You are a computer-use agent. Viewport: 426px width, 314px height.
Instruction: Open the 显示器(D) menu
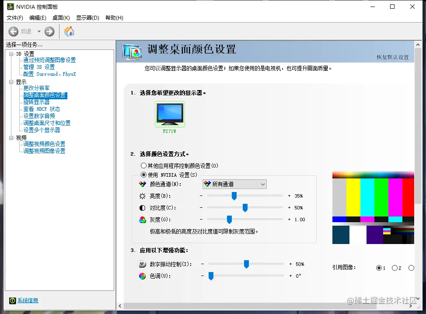[x=87, y=18]
